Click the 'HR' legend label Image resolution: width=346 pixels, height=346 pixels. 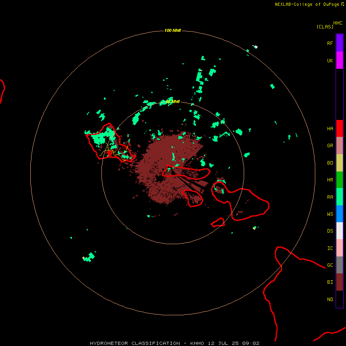pos(330,180)
